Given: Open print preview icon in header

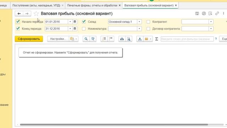Looking at the screenshot, I should tap(210, 14).
